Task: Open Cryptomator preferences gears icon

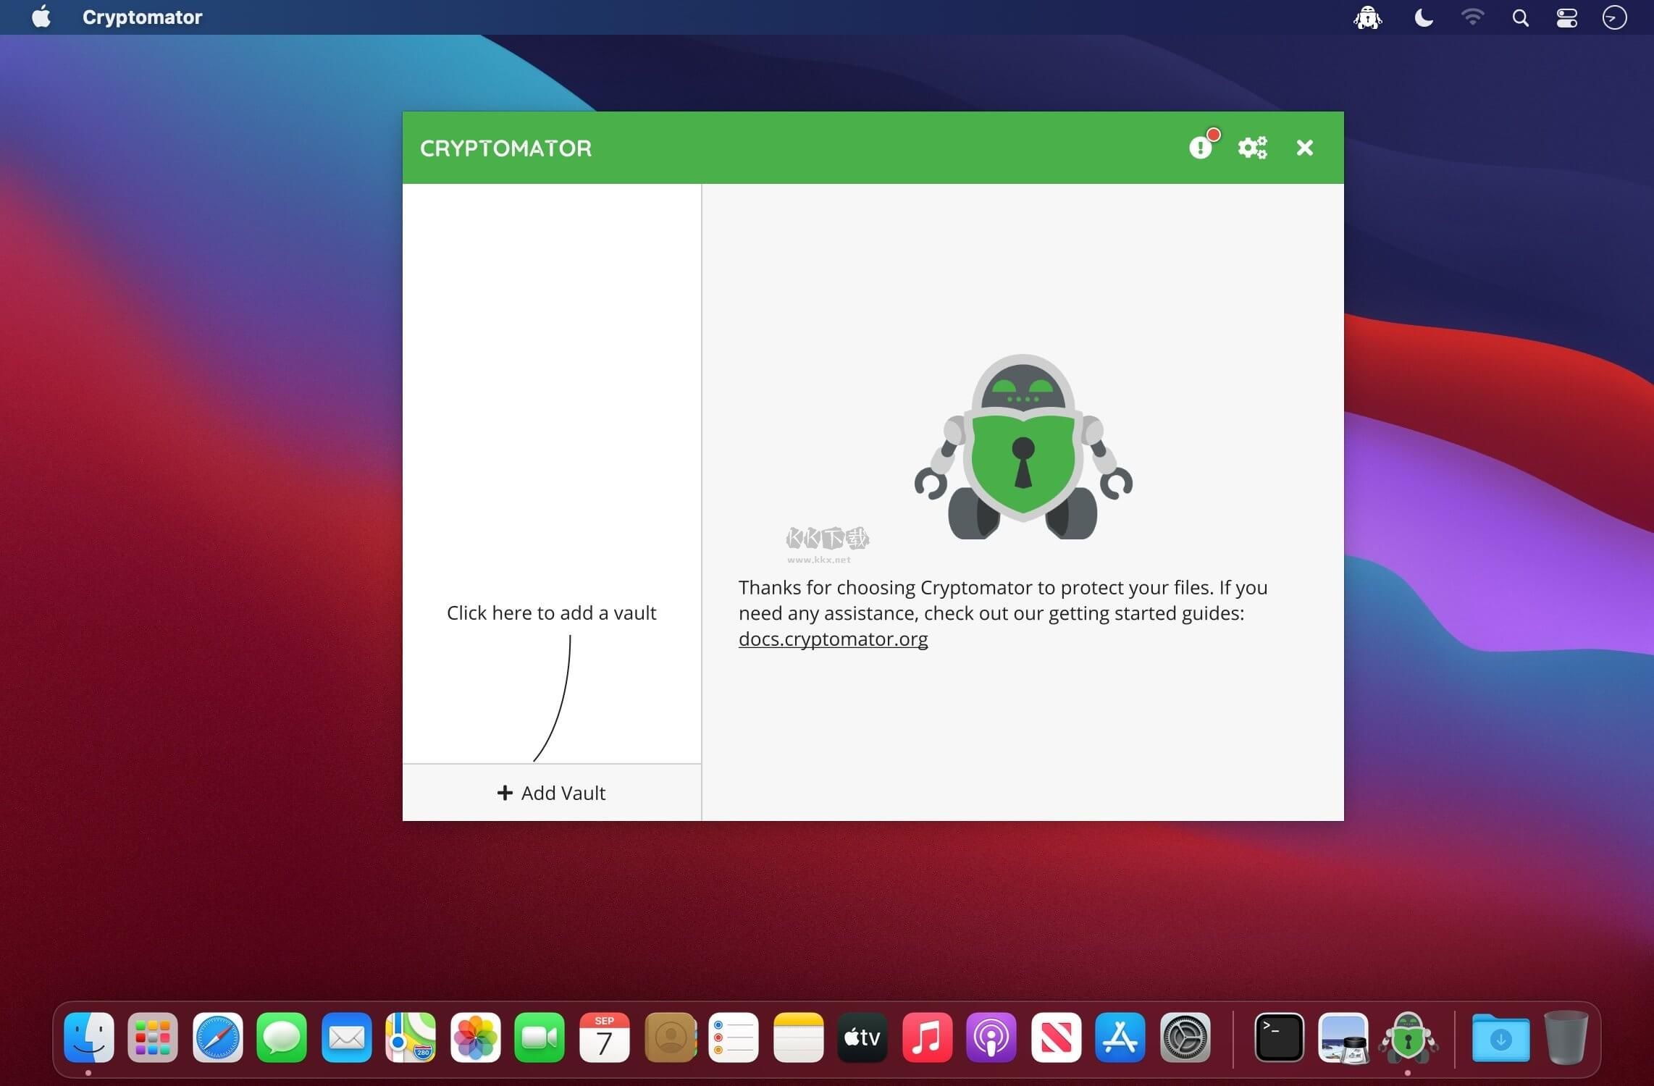Action: tap(1252, 148)
